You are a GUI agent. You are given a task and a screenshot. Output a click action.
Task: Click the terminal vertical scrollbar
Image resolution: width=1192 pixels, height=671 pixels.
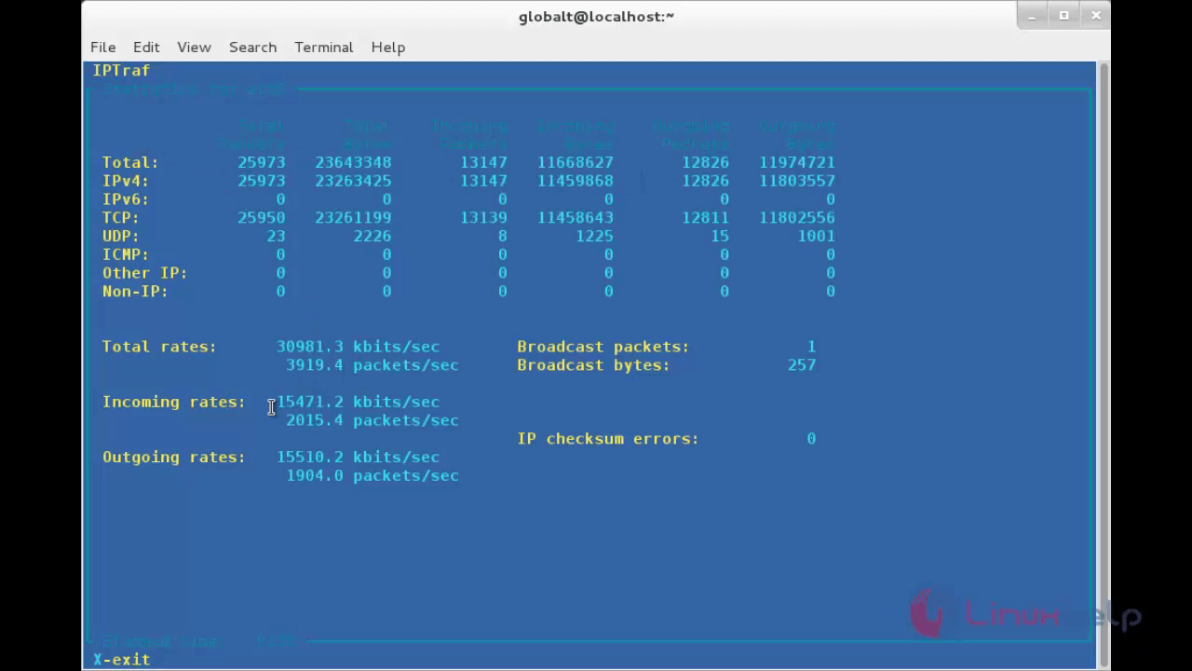pos(1104,363)
